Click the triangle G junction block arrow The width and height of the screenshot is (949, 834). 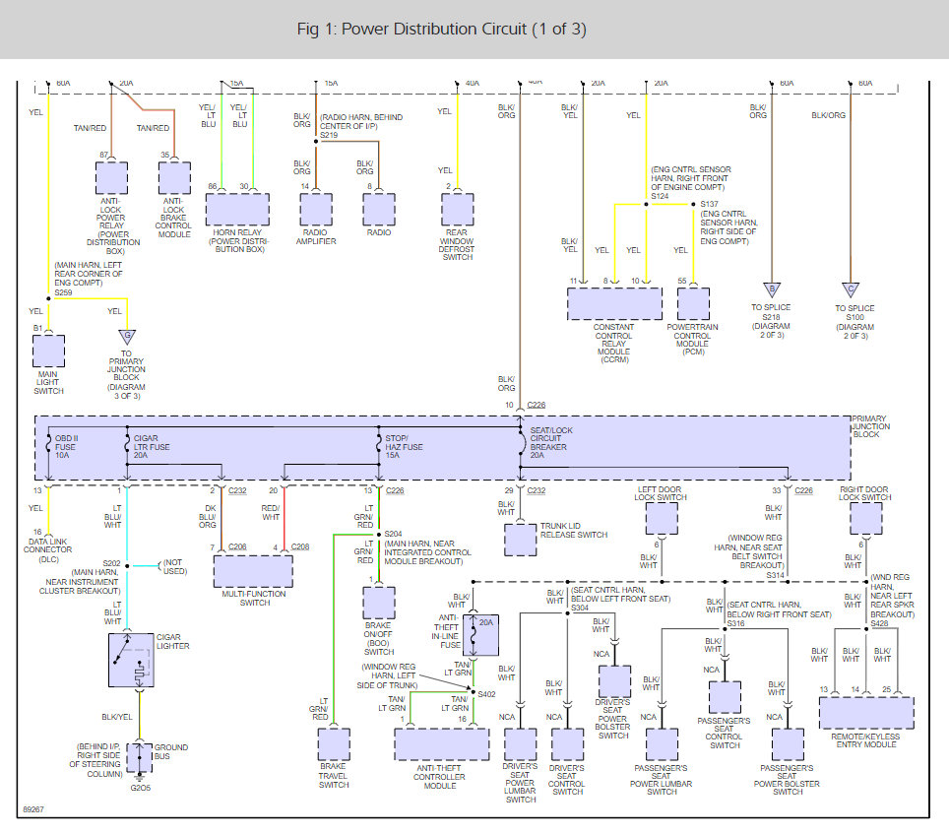(x=127, y=337)
